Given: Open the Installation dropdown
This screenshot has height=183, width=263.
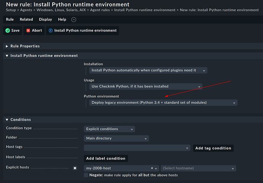Looking at the screenshot, I should (x=149, y=71).
